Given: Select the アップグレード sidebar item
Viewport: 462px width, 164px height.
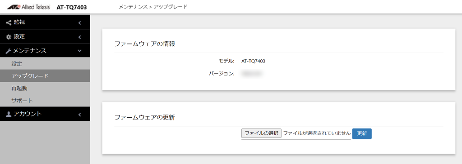Looking at the screenshot, I should [45, 76].
